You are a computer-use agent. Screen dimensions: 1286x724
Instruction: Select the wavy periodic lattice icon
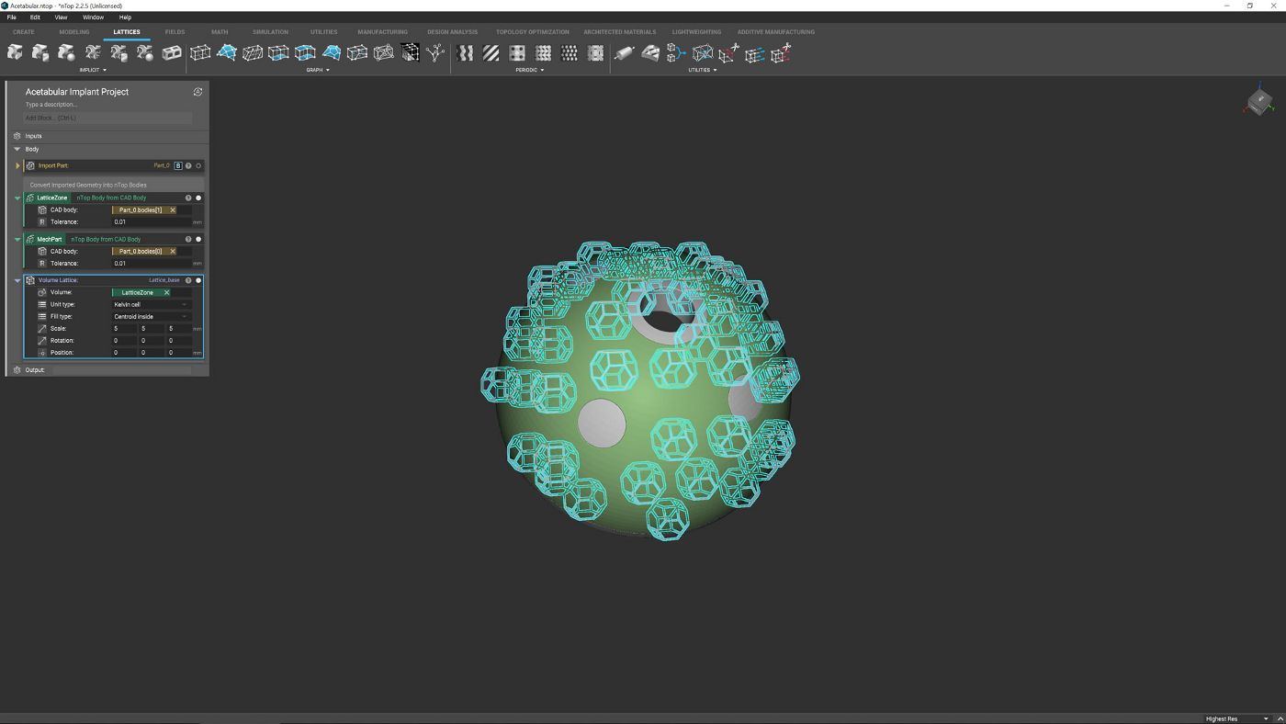pos(466,53)
